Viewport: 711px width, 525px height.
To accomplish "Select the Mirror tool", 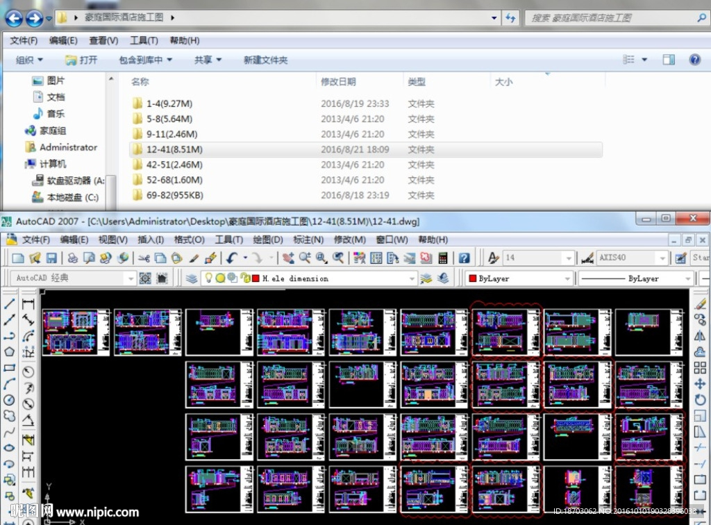I will pos(700,336).
